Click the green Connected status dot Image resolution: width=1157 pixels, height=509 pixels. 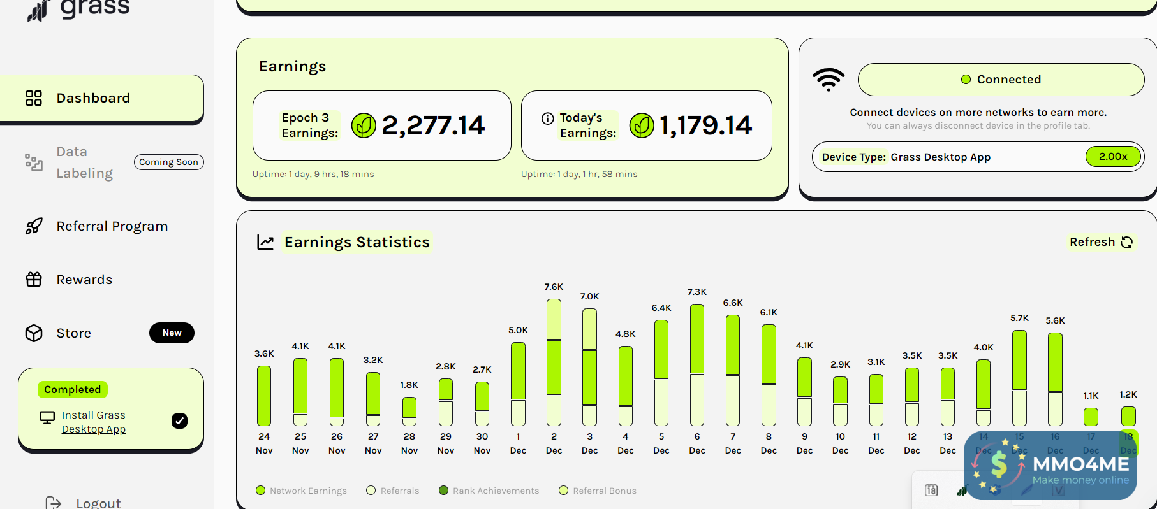(966, 80)
